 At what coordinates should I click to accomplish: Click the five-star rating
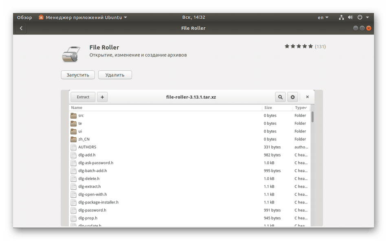coord(299,46)
